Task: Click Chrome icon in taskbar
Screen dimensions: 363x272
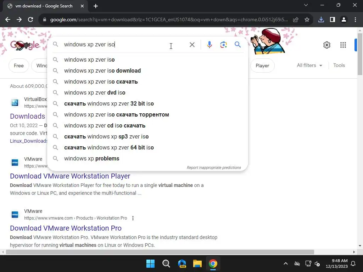Action: 213,263
